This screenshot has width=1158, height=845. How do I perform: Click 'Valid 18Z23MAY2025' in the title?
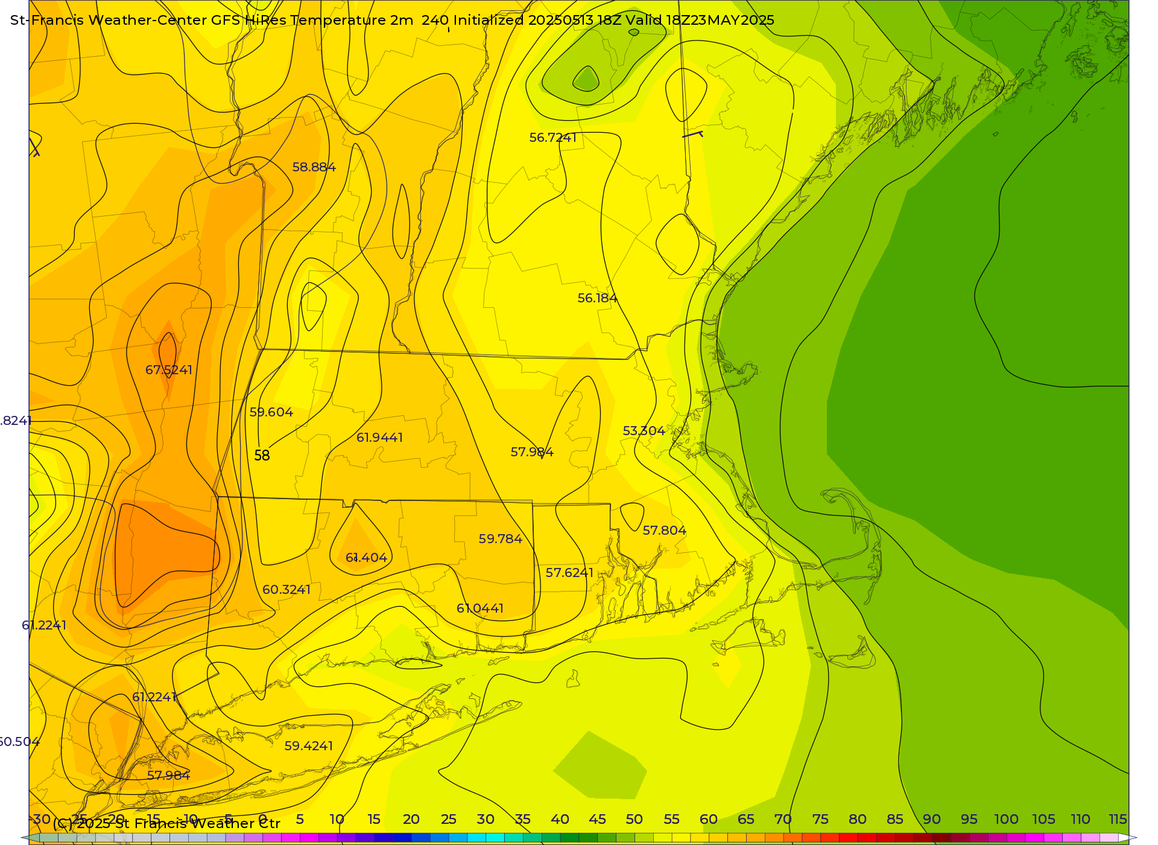pyautogui.click(x=700, y=20)
